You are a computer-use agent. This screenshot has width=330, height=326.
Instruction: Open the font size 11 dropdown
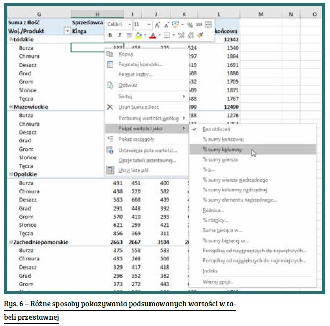149,25
